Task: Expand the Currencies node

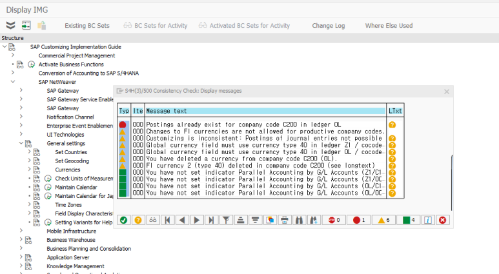Action: tap(29, 169)
